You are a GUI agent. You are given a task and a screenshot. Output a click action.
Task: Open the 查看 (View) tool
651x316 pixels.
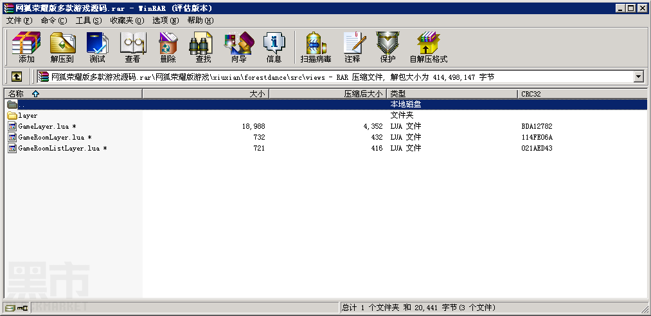tap(132, 47)
